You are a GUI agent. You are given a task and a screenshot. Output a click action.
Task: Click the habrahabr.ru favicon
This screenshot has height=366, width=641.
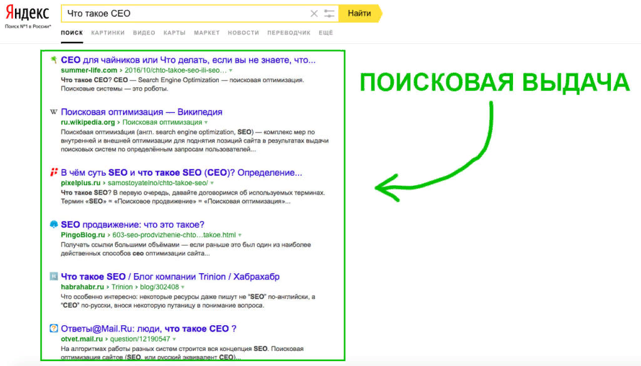click(53, 276)
